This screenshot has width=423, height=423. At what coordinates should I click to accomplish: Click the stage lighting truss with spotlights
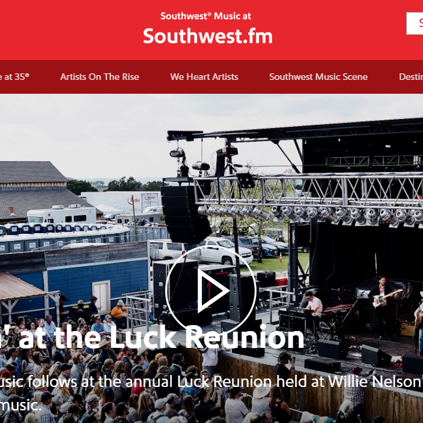click(x=308, y=199)
